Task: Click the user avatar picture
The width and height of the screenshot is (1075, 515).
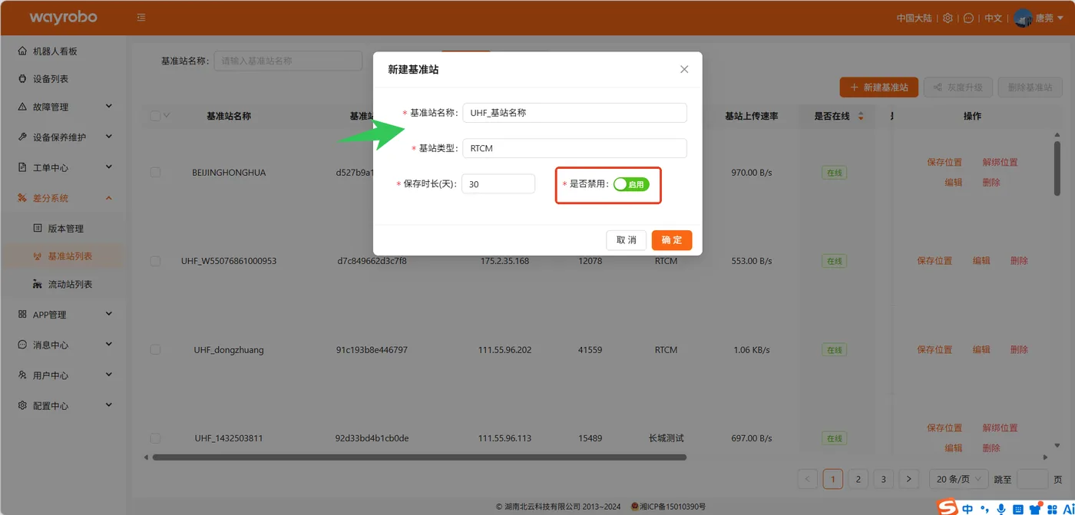Action: click(x=1023, y=18)
